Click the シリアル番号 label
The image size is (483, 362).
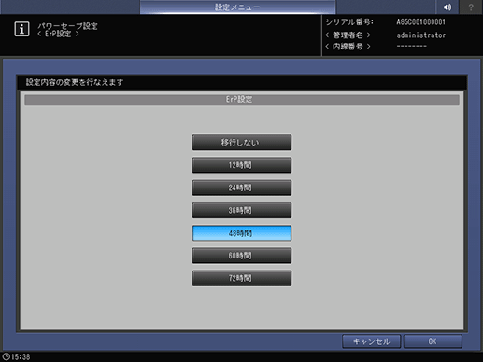[349, 22]
